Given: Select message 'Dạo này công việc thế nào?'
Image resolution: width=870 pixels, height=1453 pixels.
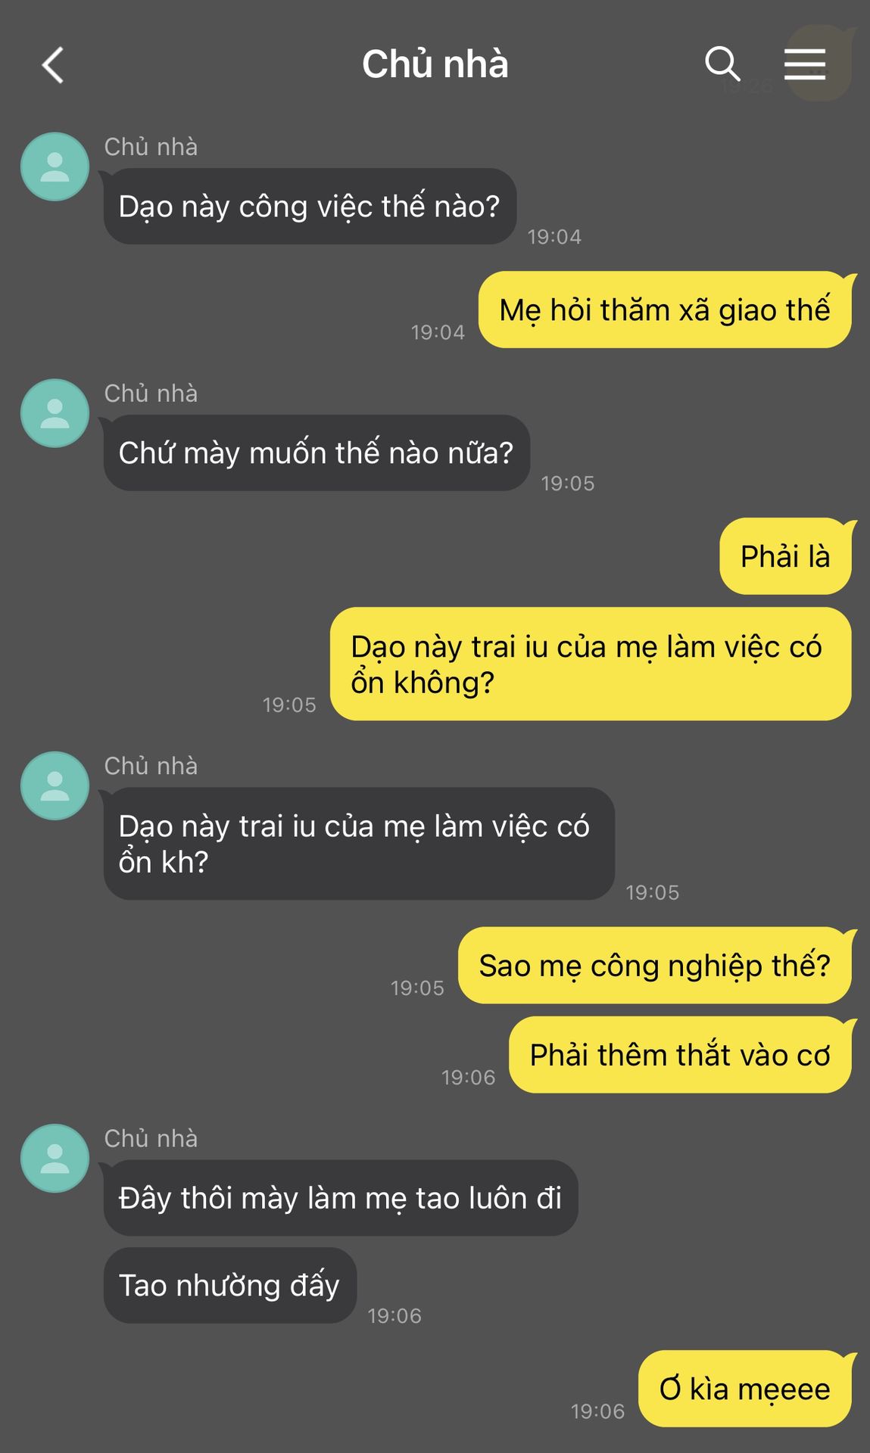Looking at the screenshot, I should (x=310, y=206).
